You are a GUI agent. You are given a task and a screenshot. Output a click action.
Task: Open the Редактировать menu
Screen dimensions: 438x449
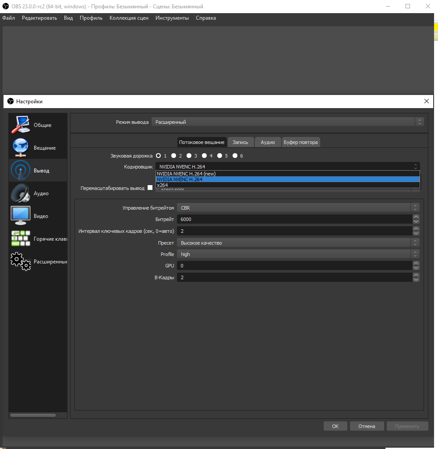[x=39, y=18]
